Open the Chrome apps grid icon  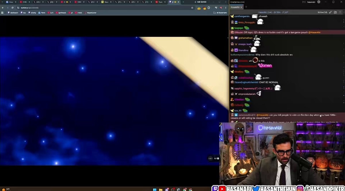click(x=3, y=13)
